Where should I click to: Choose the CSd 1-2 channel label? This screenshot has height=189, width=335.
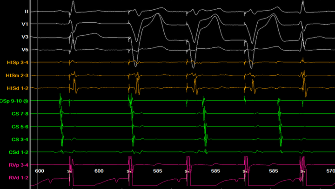pyautogui.click(x=18, y=152)
